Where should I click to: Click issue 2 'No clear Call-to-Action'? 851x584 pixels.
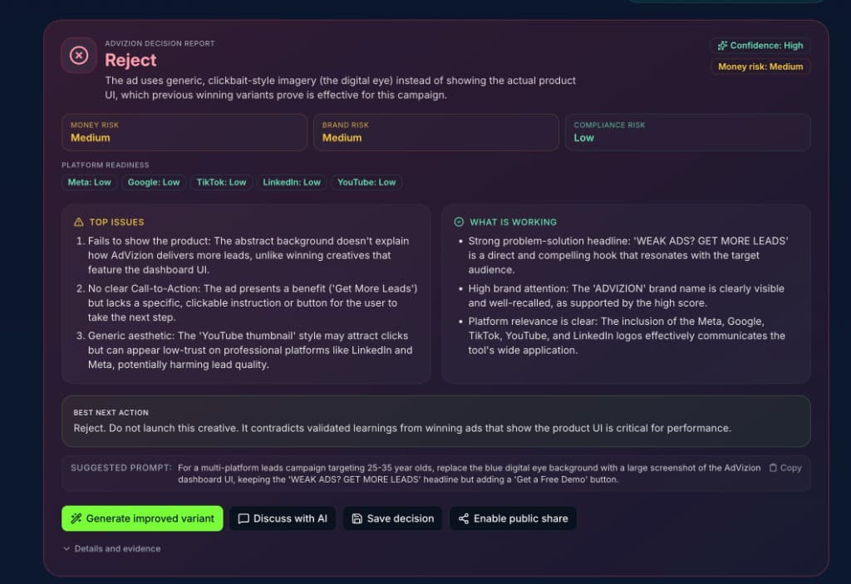[x=247, y=303]
